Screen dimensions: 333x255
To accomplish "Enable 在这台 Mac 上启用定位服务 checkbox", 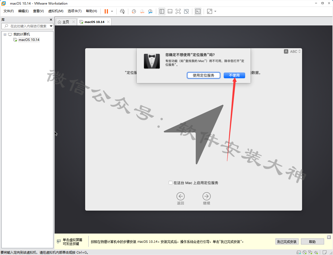I will [171, 183].
